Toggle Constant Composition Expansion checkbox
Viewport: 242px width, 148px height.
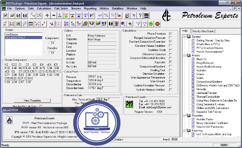(171, 42)
